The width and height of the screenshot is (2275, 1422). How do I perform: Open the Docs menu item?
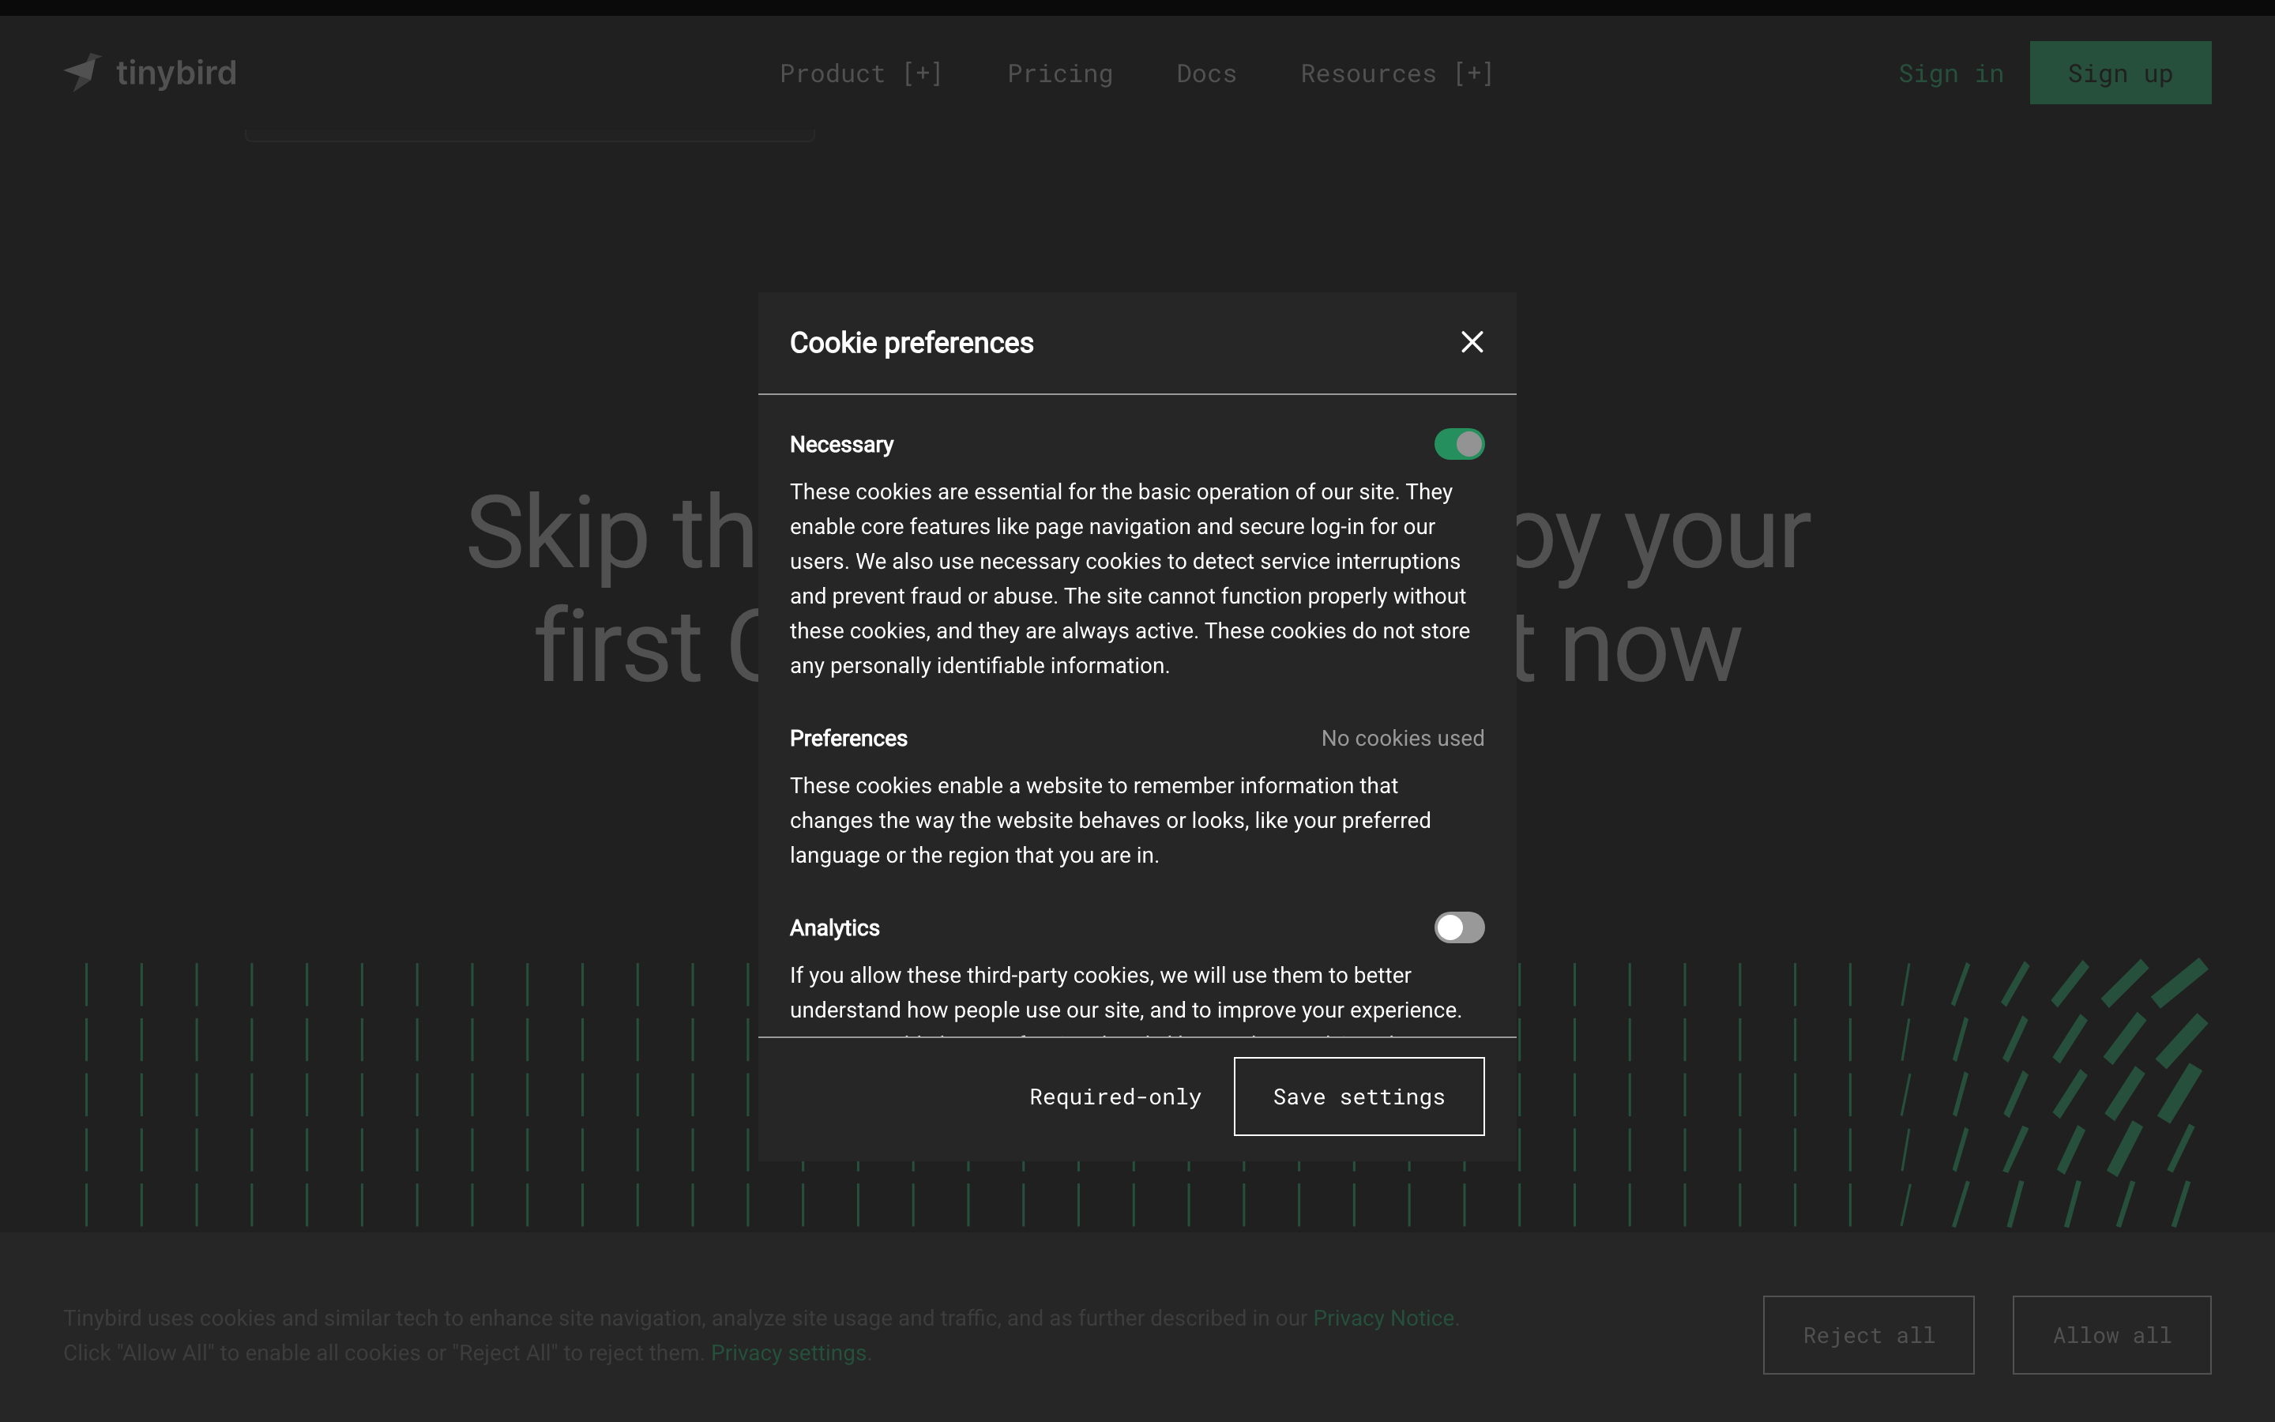[1206, 73]
